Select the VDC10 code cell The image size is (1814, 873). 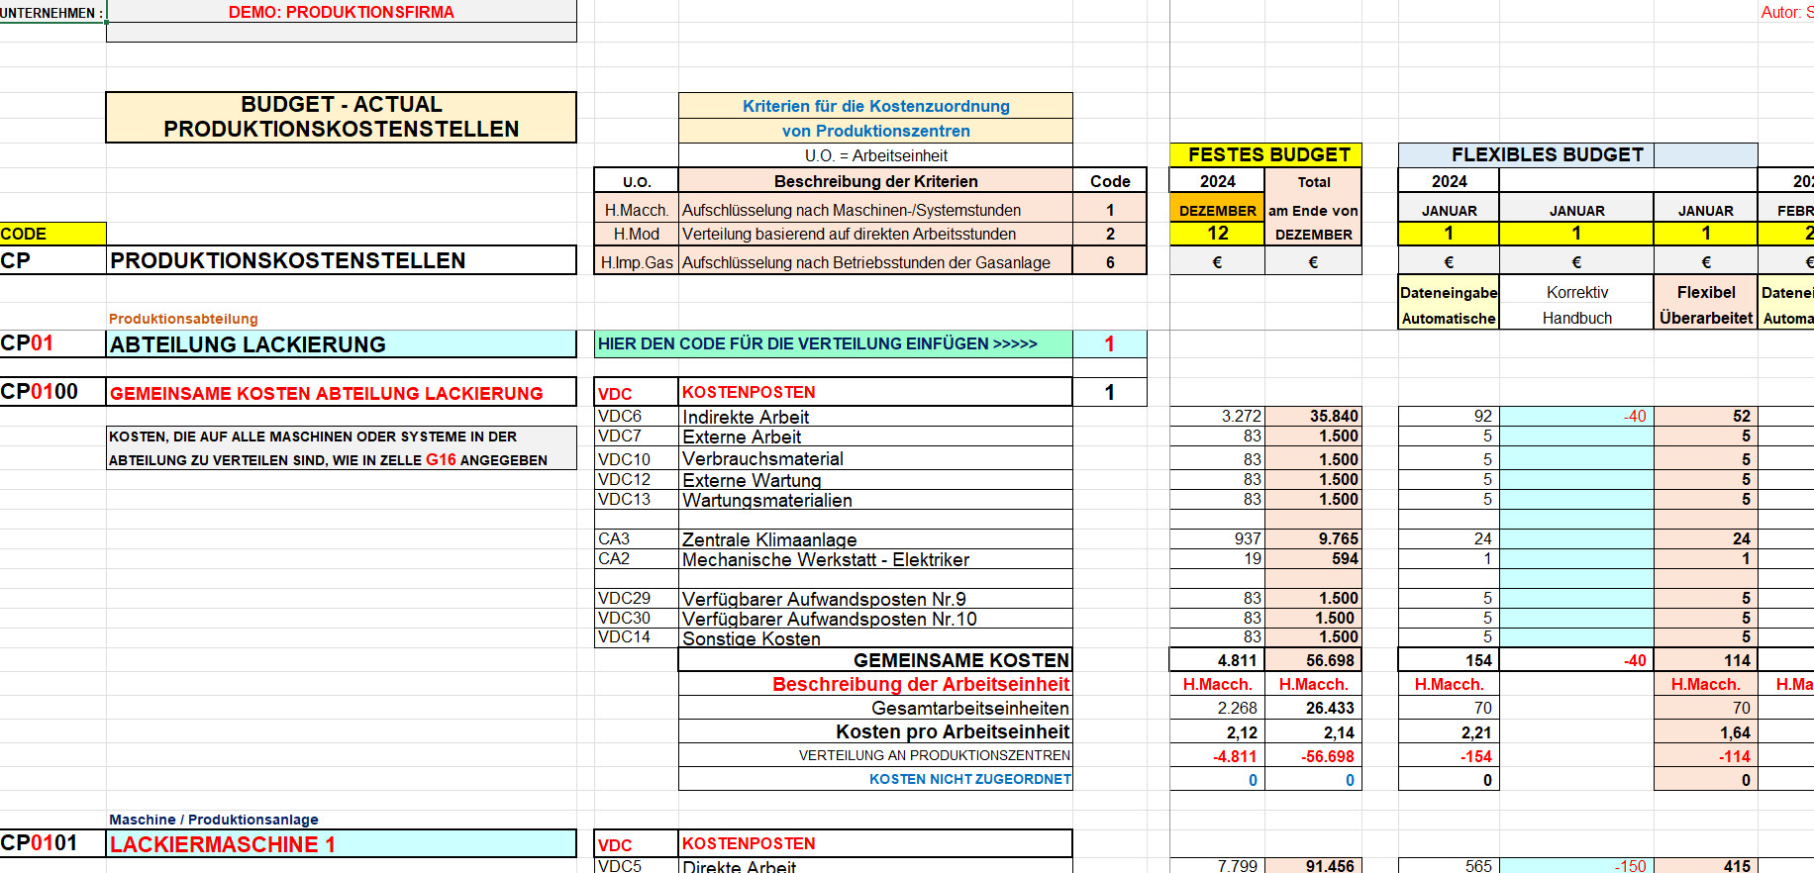click(x=636, y=459)
